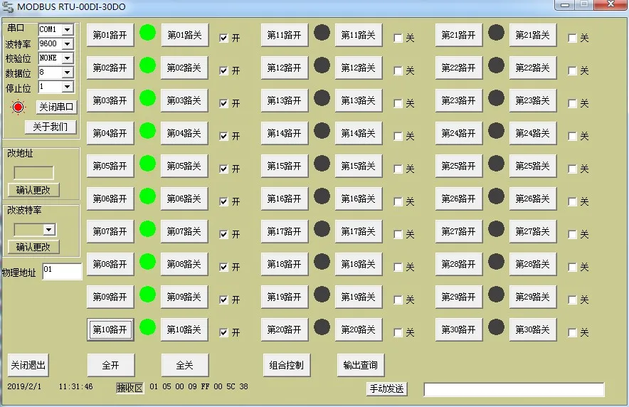Click the 关于我们 button
Image resolution: width=629 pixels, height=407 pixels.
point(51,127)
